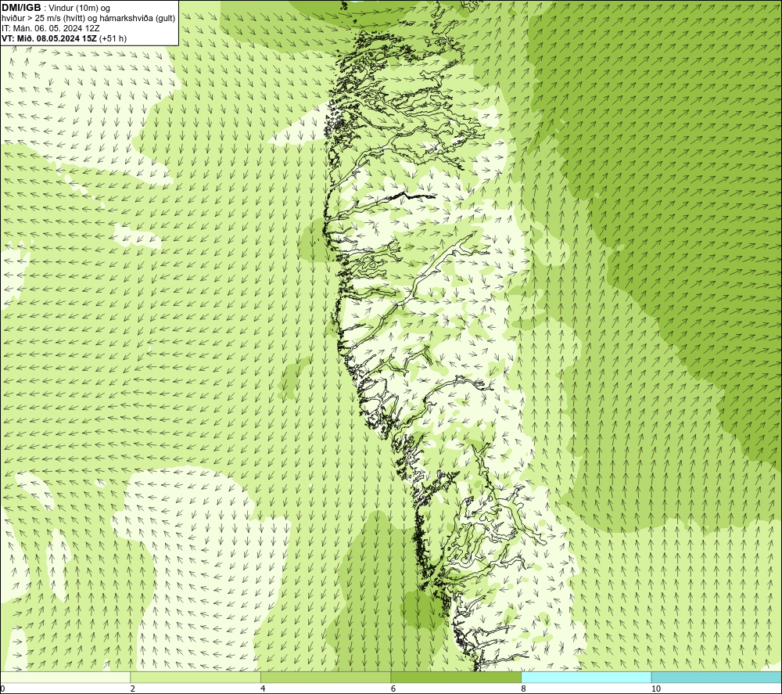Click the scale label "8"

523,689
